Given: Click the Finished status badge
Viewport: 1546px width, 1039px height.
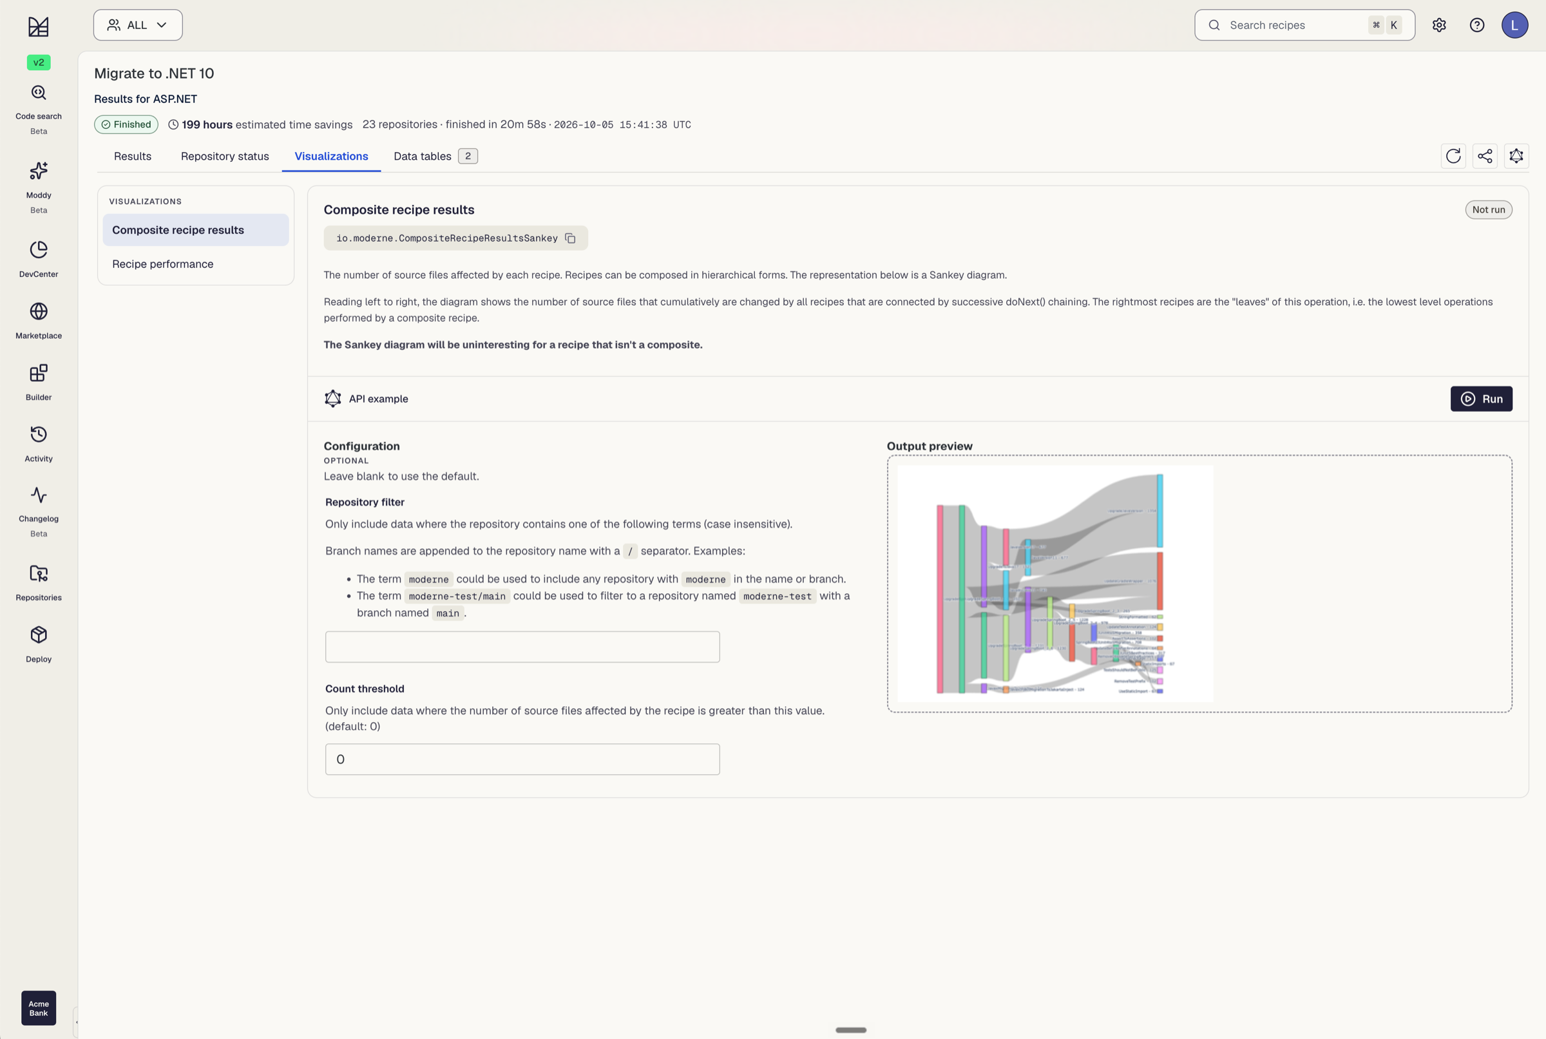Looking at the screenshot, I should point(126,124).
